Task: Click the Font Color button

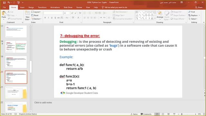Action: [x=78, y=18]
